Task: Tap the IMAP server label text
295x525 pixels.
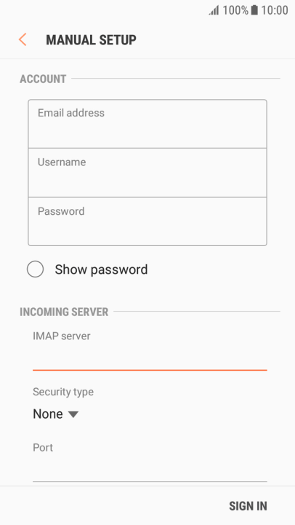Action: coord(62,336)
